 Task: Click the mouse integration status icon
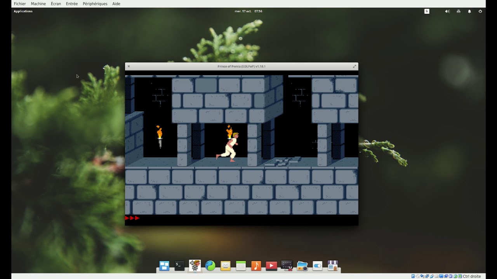click(455, 276)
